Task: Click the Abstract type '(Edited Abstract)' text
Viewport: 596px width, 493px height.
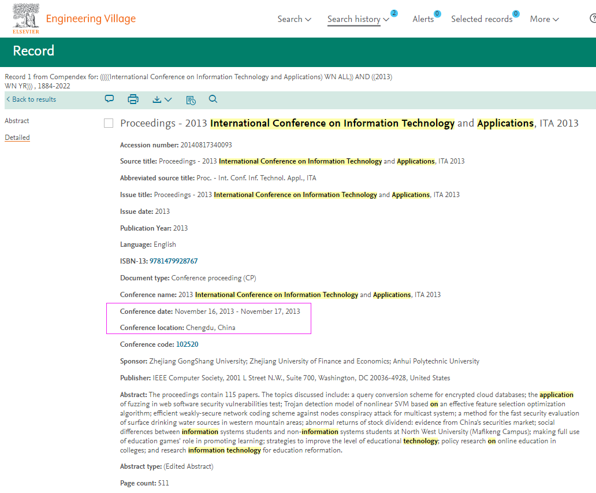Action: (188, 466)
